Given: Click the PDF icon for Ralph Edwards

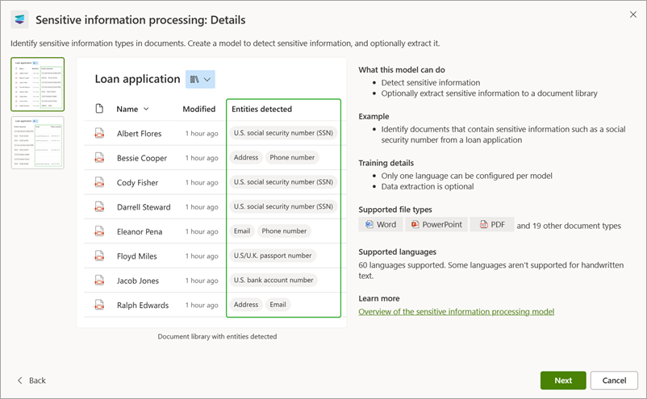Looking at the screenshot, I should [x=99, y=305].
